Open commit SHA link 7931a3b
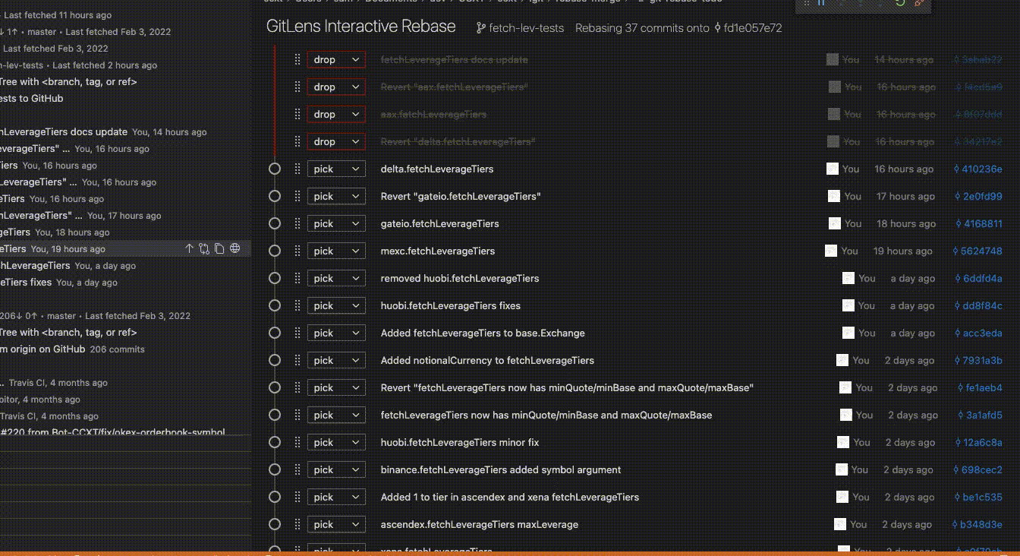 click(978, 360)
